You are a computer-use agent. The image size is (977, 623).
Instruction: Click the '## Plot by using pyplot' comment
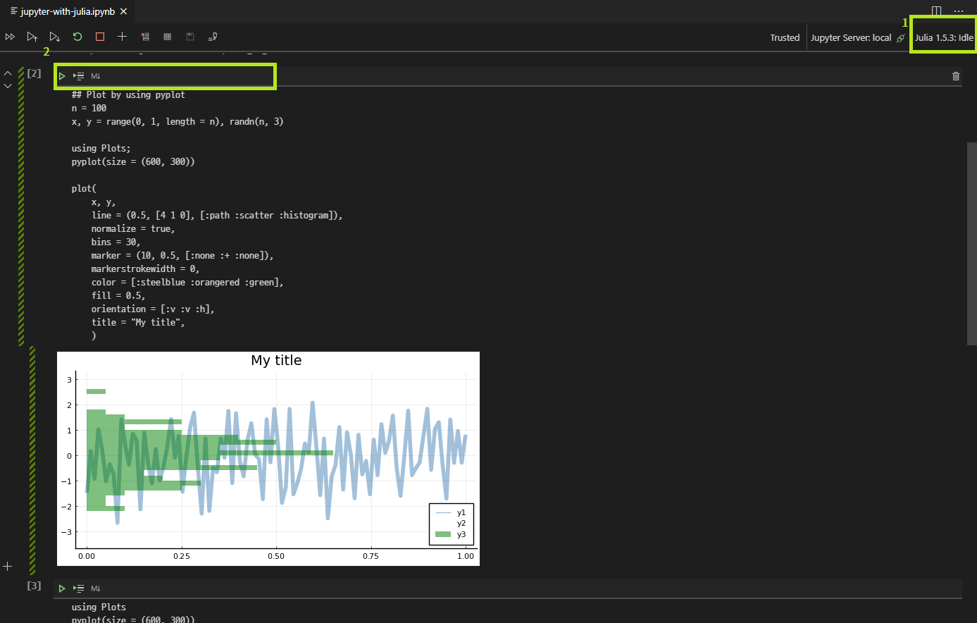click(129, 94)
